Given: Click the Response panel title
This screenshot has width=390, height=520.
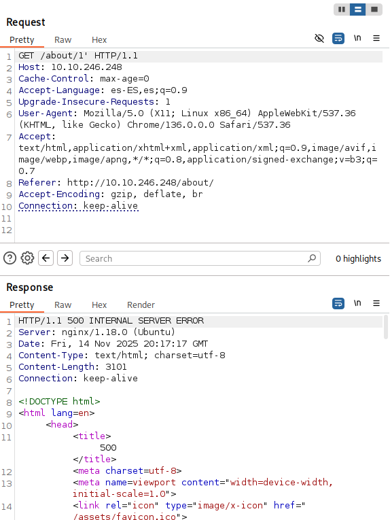Looking at the screenshot, I should [x=29, y=288].
